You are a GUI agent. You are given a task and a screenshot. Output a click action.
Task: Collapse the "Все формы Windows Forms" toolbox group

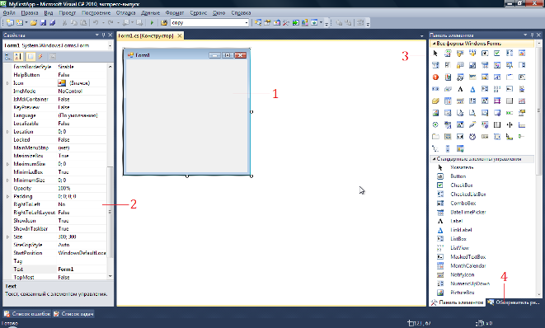[434, 44]
